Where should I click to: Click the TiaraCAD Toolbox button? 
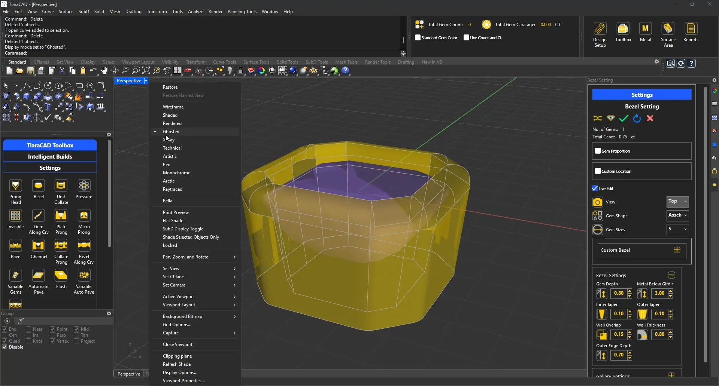tap(50, 145)
